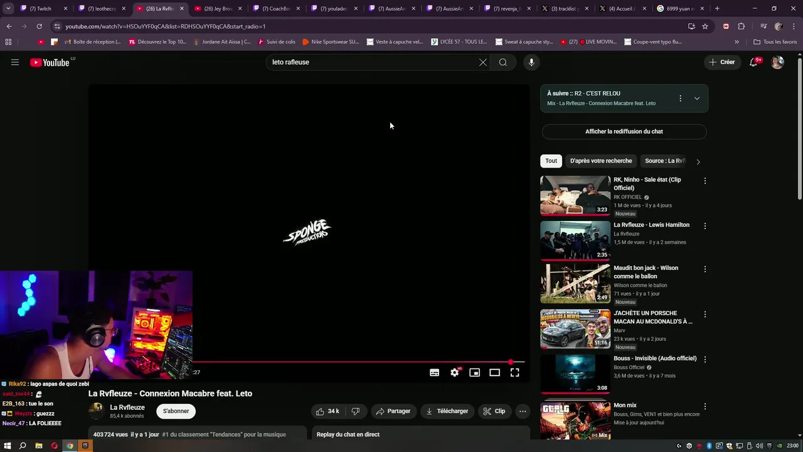
Task: Switch to the CoachBo browser tab
Action: pyautogui.click(x=277, y=9)
